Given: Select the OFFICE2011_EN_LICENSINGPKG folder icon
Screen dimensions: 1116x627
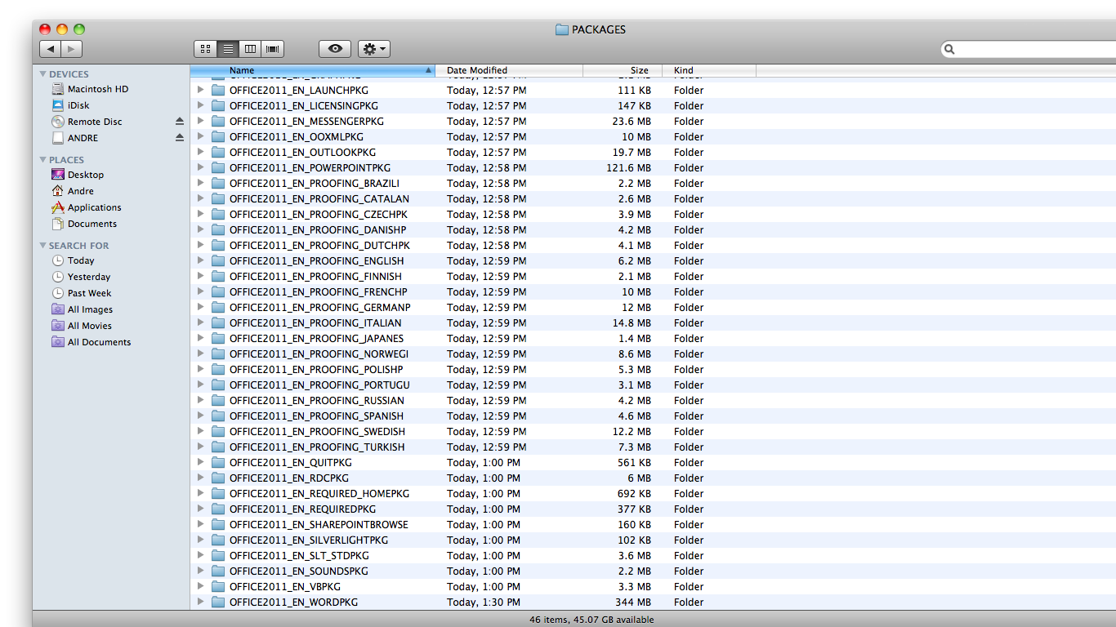Looking at the screenshot, I should pyautogui.click(x=218, y=105).
